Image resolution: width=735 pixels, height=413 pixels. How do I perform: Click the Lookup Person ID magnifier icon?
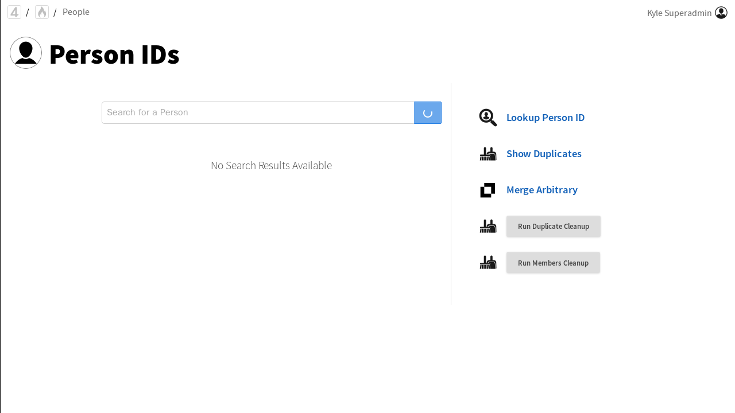coord(488,118)
